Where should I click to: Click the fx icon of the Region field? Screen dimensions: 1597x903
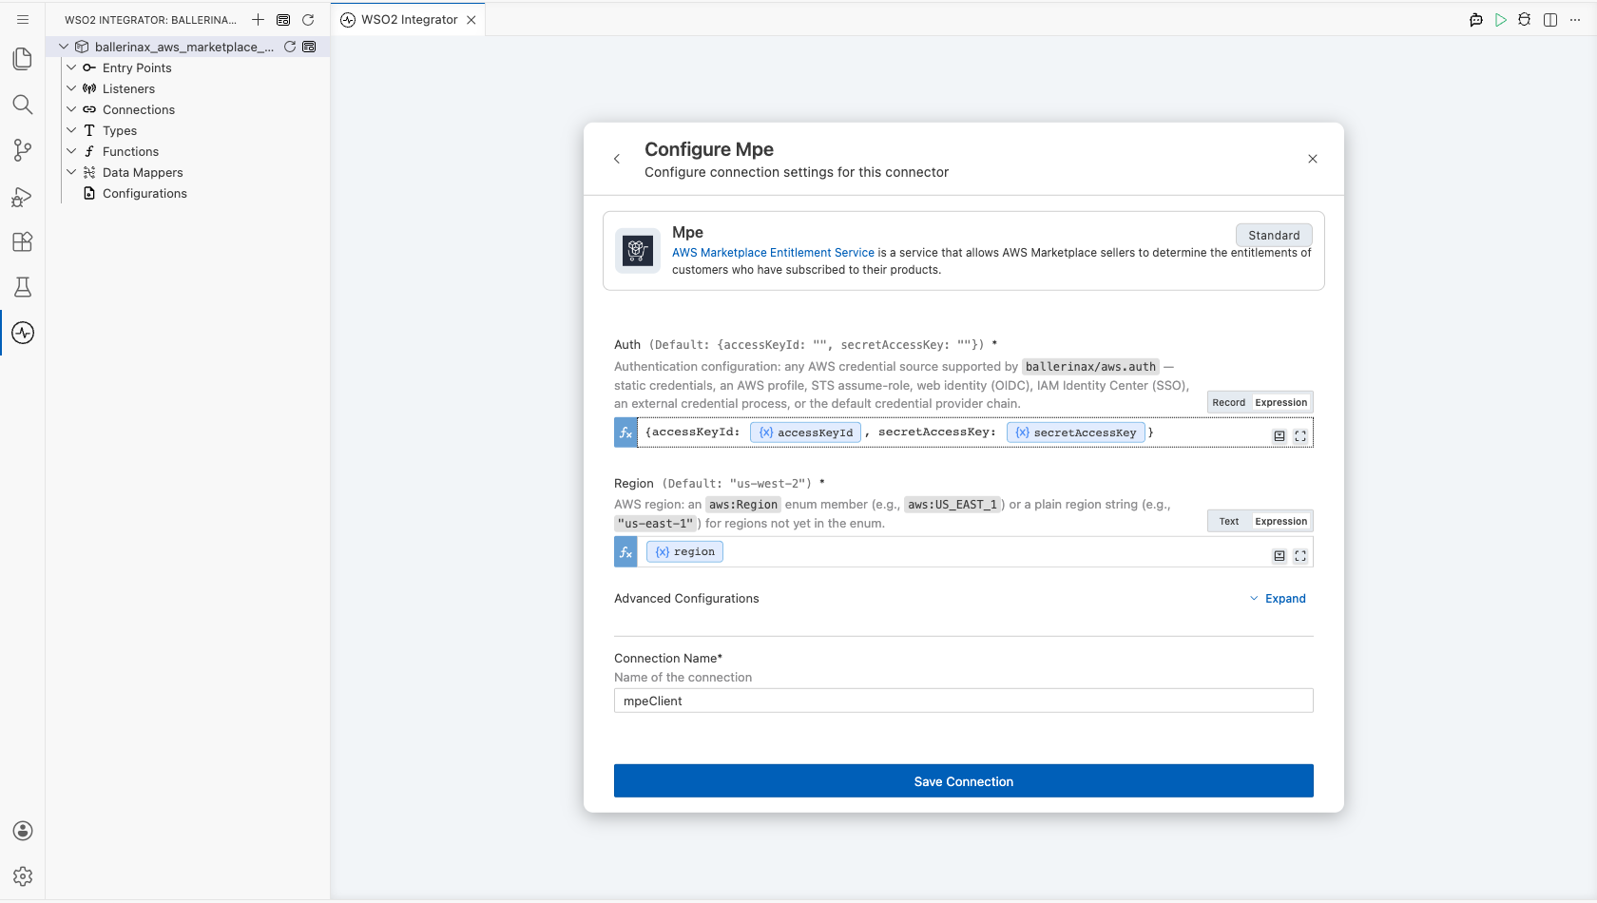pos(625,552)
